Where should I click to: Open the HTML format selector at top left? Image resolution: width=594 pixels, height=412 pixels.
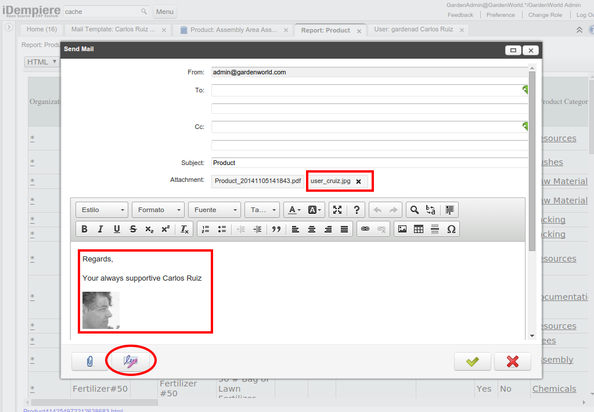tap(41, 61)
